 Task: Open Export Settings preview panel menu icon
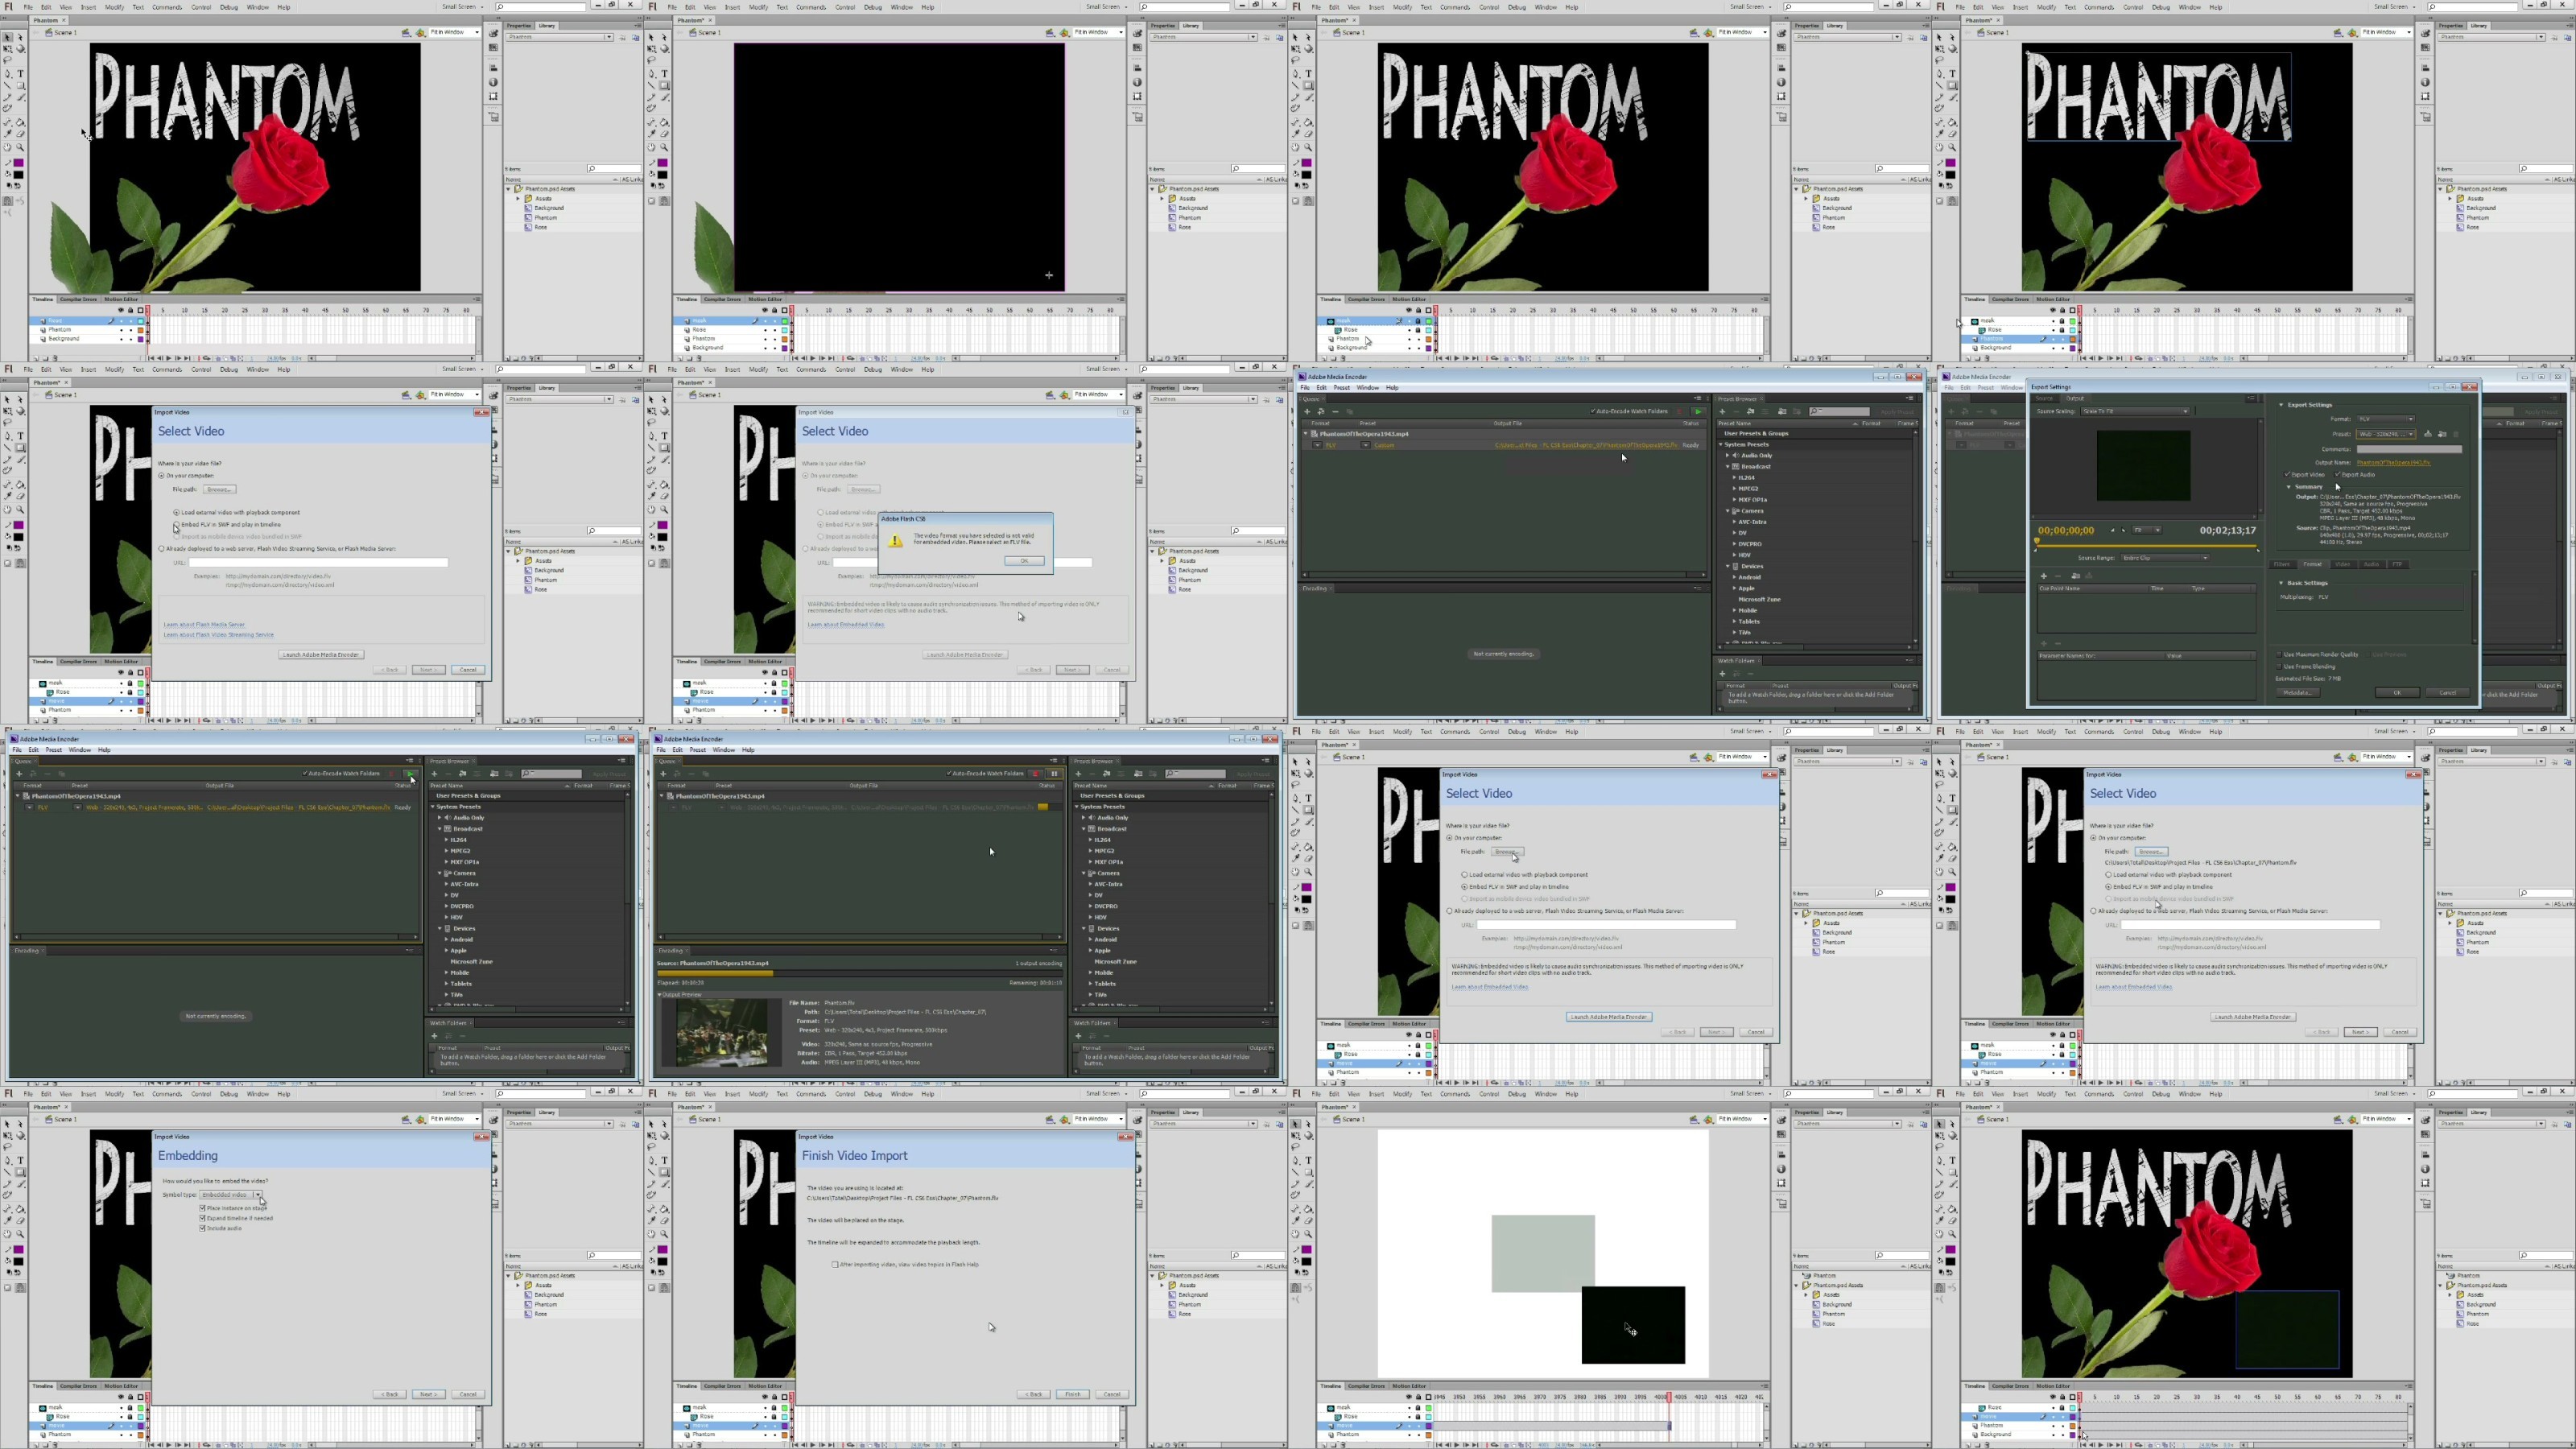(2252, 398)
